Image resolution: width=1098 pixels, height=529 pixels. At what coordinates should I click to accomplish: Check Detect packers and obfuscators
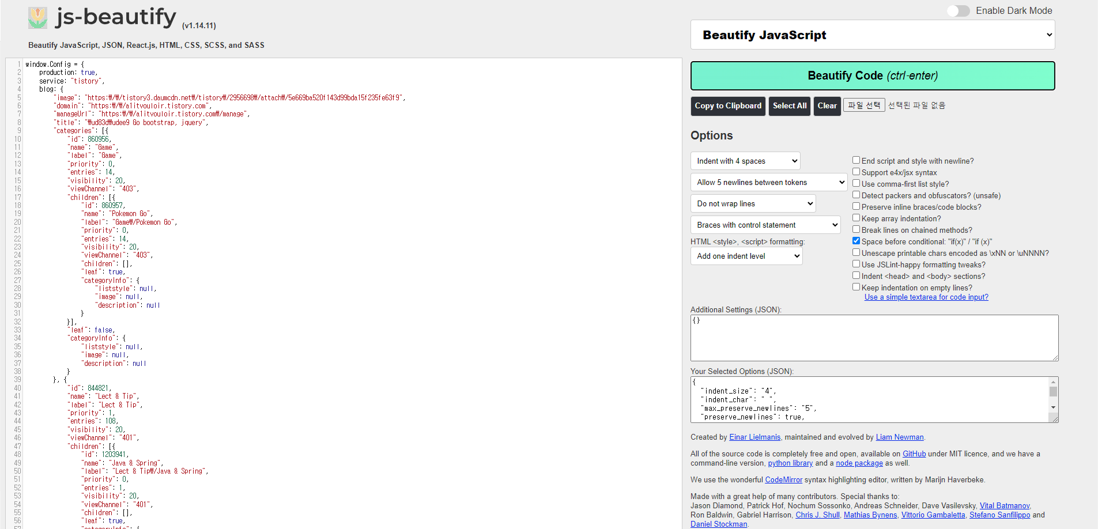point(856,195)
